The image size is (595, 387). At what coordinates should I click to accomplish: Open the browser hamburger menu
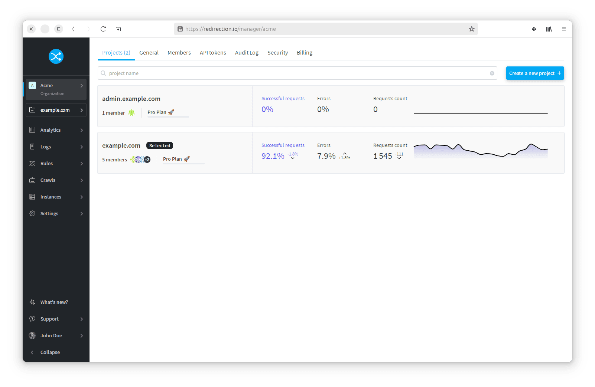click(x=564, y=29)
